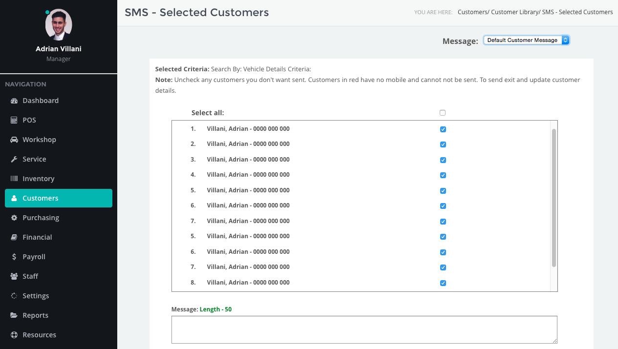Click the Customer Library breadcrumb link

click(x=515, y=12)
